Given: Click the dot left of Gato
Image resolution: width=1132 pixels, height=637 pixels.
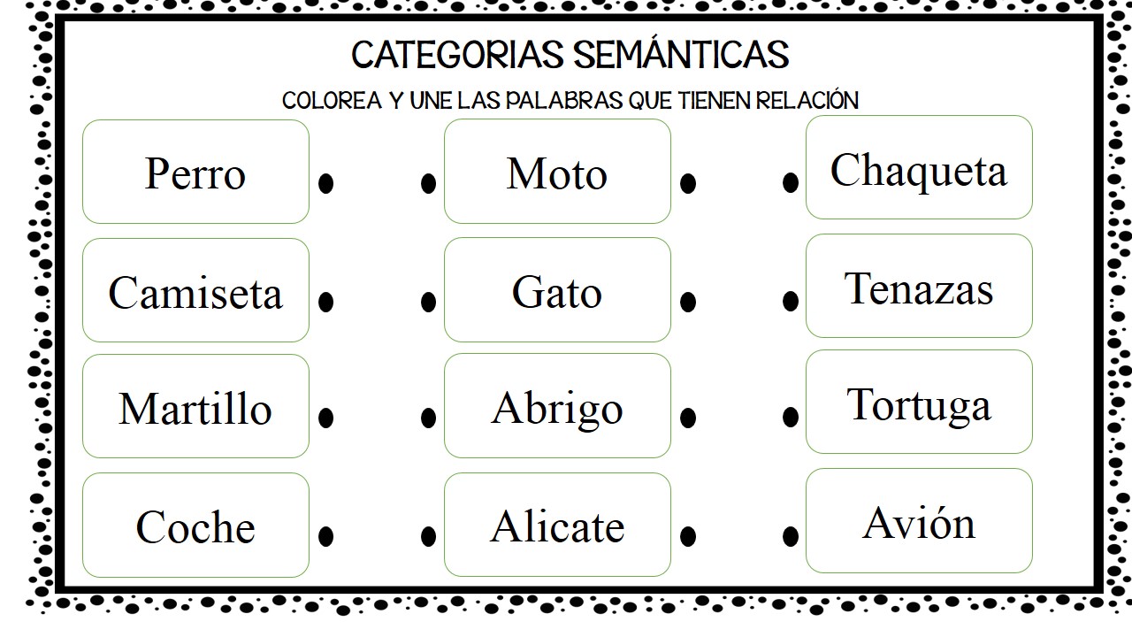Looking at the screenshot, I should (428, 302).
